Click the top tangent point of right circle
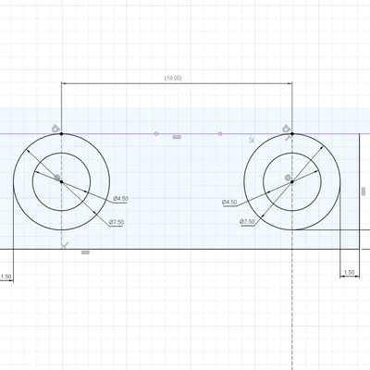This screenshot has height=370, width=370. (x=292, y=134)
